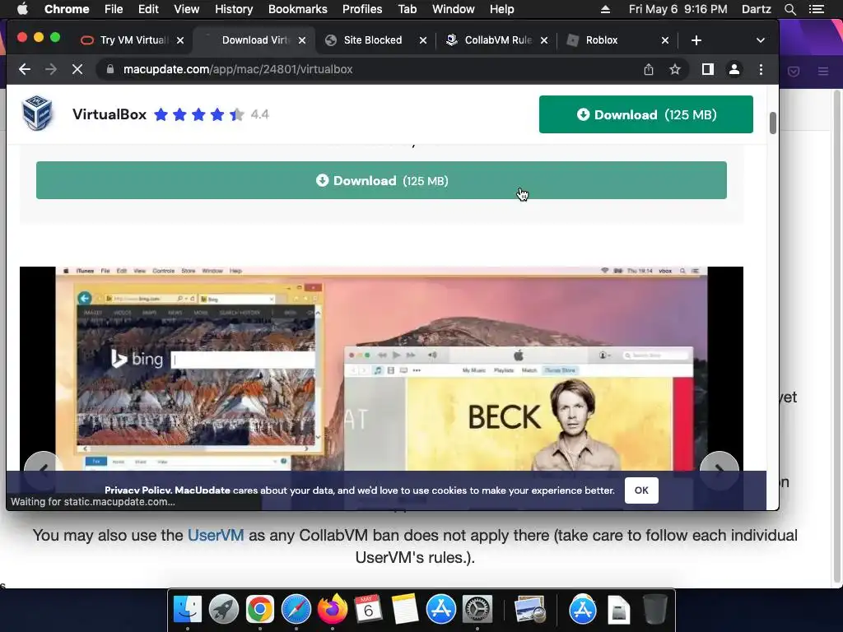Click the header Download (125 MB) button
843x632 pixels.
click(x=645, y=114)
